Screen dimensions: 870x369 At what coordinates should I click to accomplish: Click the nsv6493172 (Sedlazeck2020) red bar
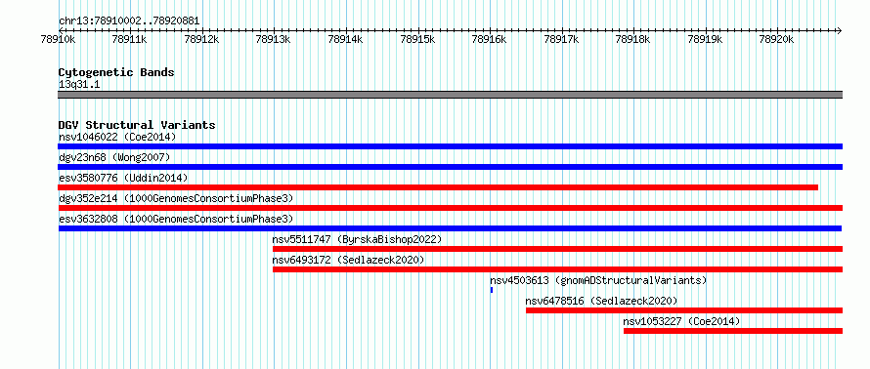click(557, 269)
